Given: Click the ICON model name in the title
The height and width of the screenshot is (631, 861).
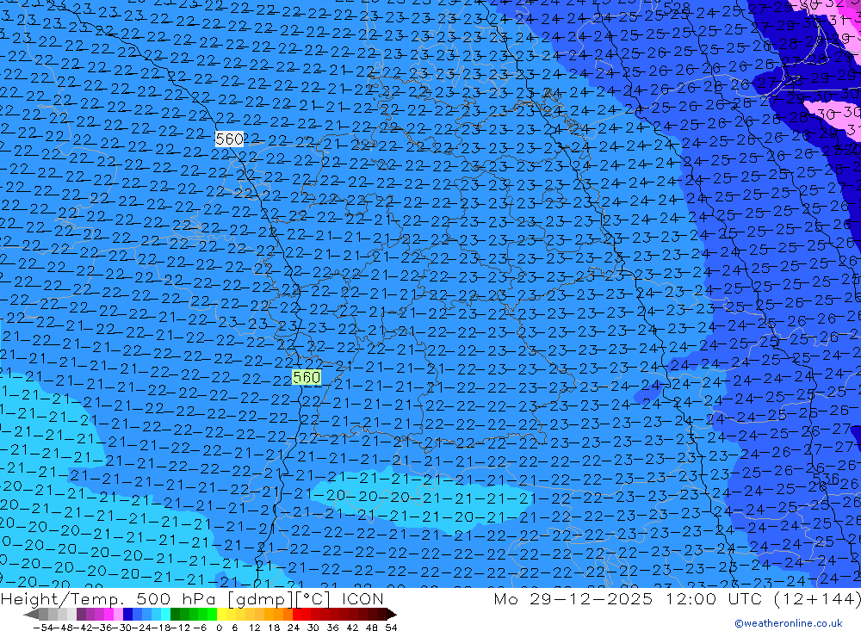Looking at the screenshot, I should click(x=362, y=598).
